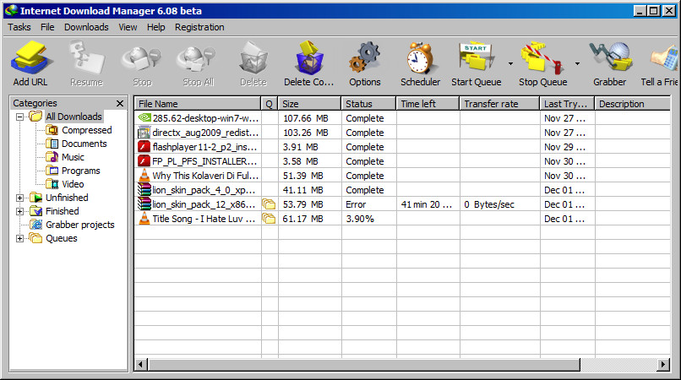Select Grabber projects category
Screen dimensions: 681x380
point(80,225)
